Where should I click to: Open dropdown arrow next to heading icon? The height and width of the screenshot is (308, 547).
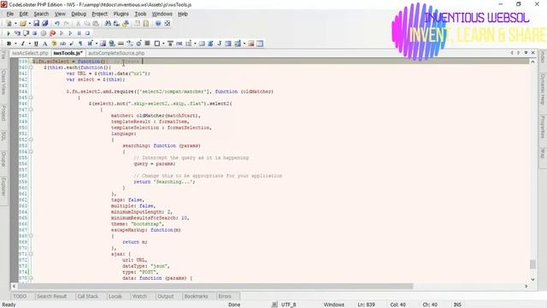(x=97, y=44)
